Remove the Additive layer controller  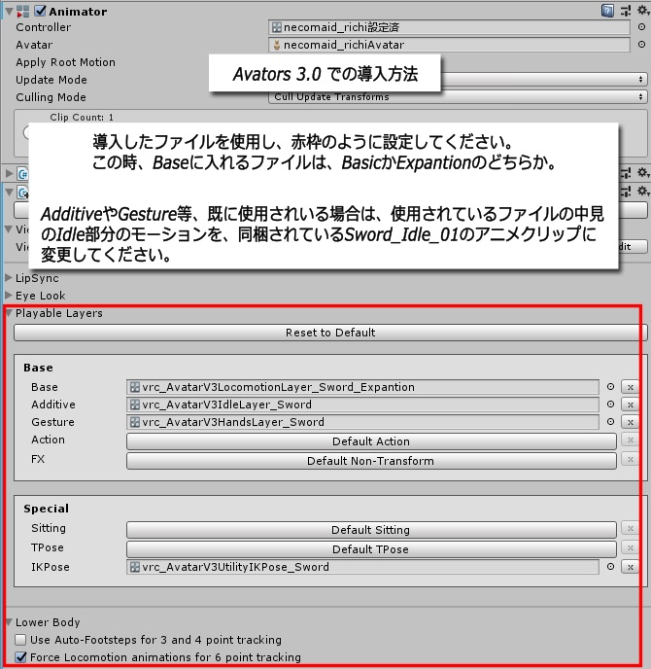click(x=631, y=405)
